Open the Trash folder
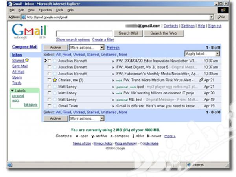This screenshot has height=177, width=236. tap(17, 83)
